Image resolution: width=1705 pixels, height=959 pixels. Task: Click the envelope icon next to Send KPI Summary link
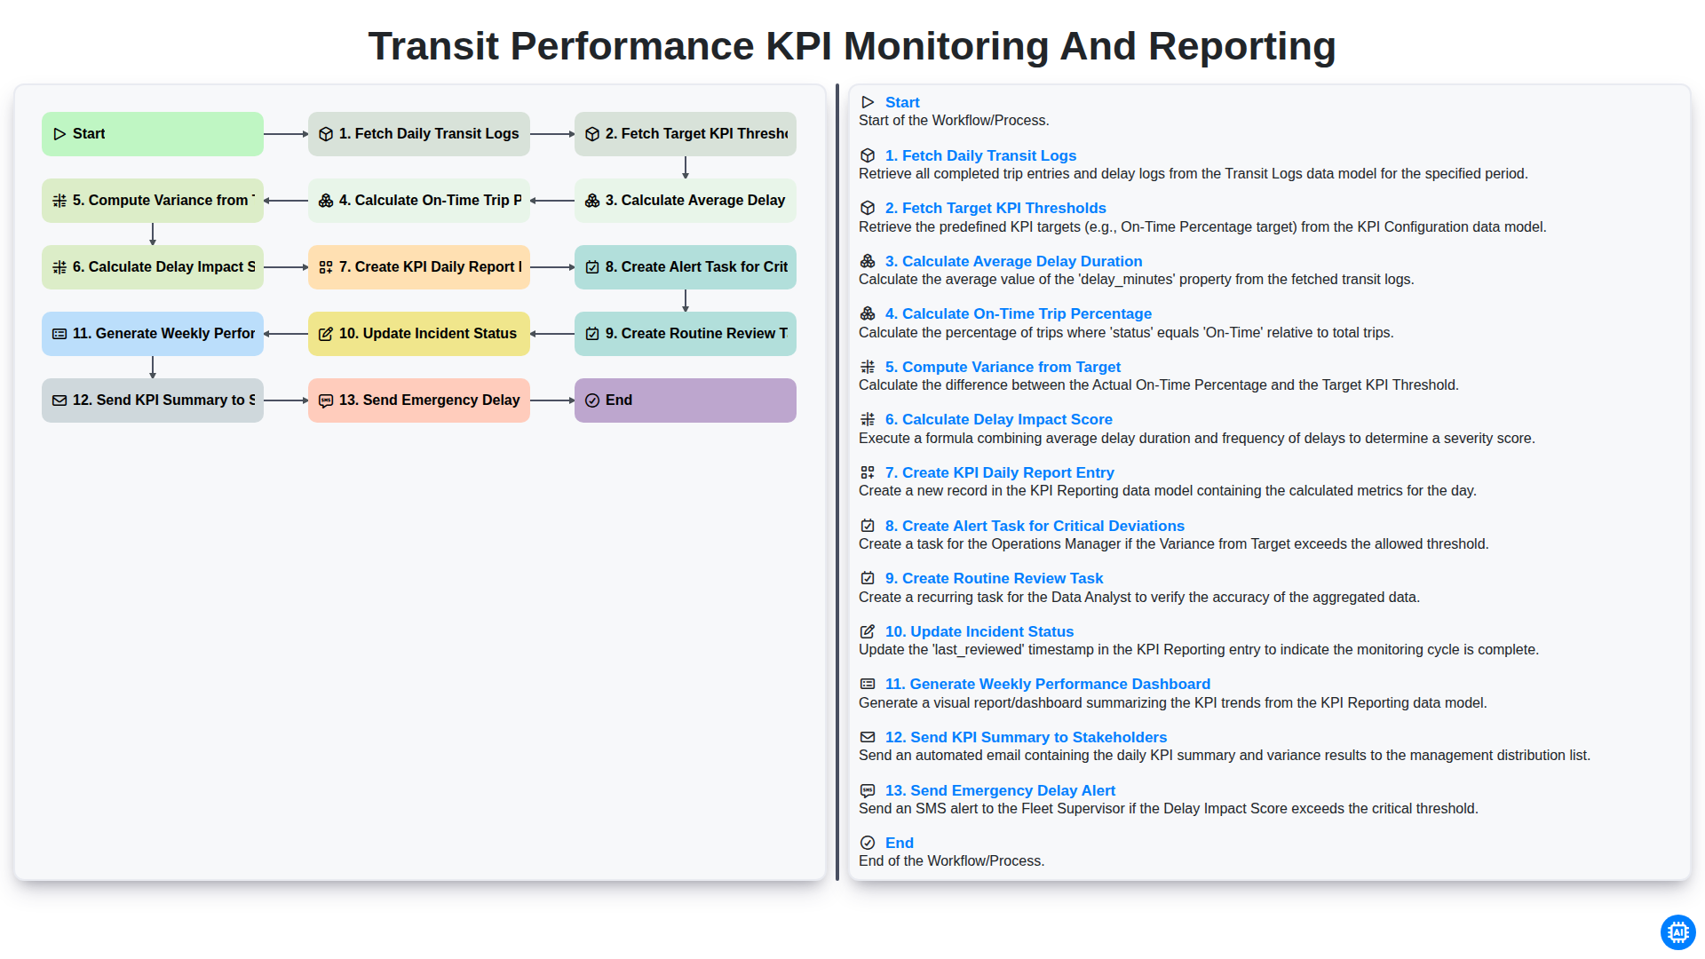[868, 737]
